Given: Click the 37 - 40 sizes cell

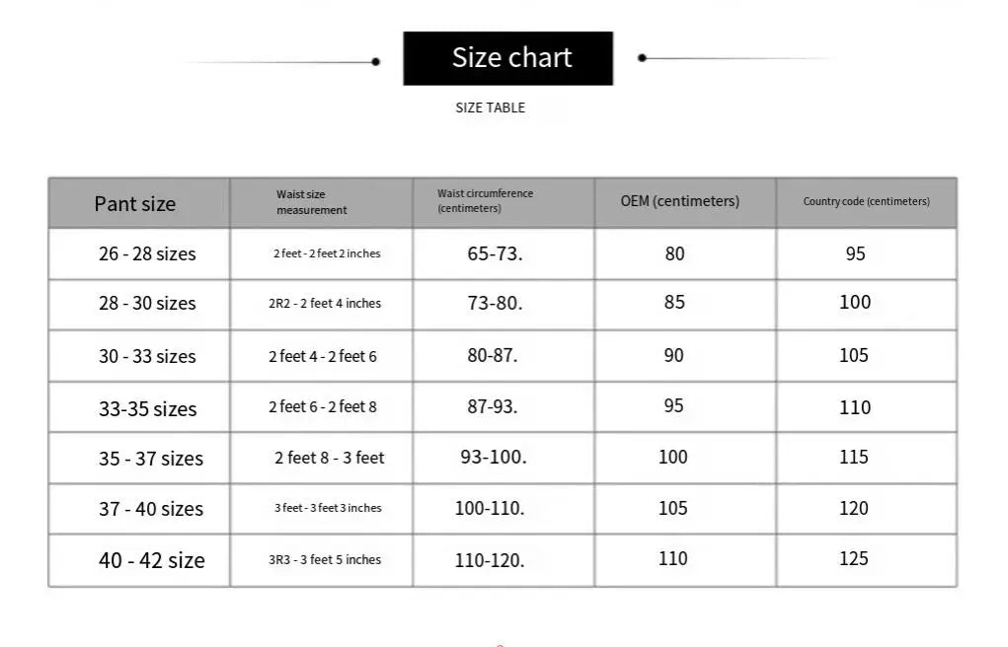Looking at the screenshot, I should (150, 509).
